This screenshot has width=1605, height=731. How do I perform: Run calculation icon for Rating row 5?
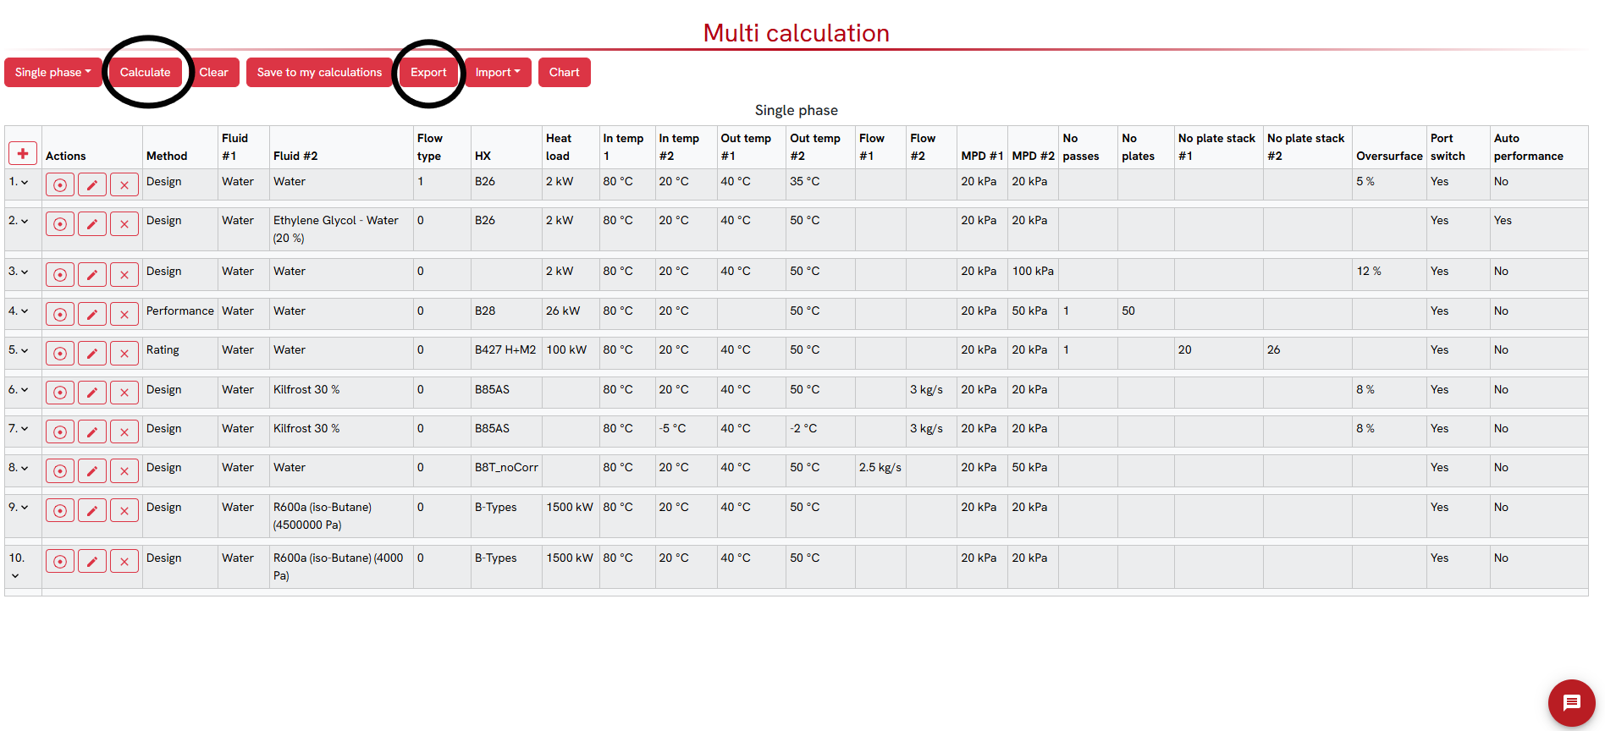point(60,354)
